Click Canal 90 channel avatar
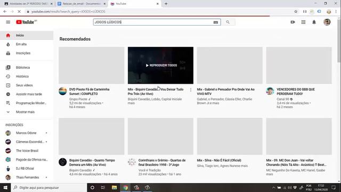The width and height of the screenshot is (341, 192). point(270,91)
